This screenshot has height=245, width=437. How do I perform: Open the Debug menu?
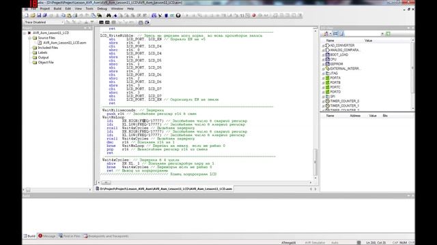[x=102, y=9]
